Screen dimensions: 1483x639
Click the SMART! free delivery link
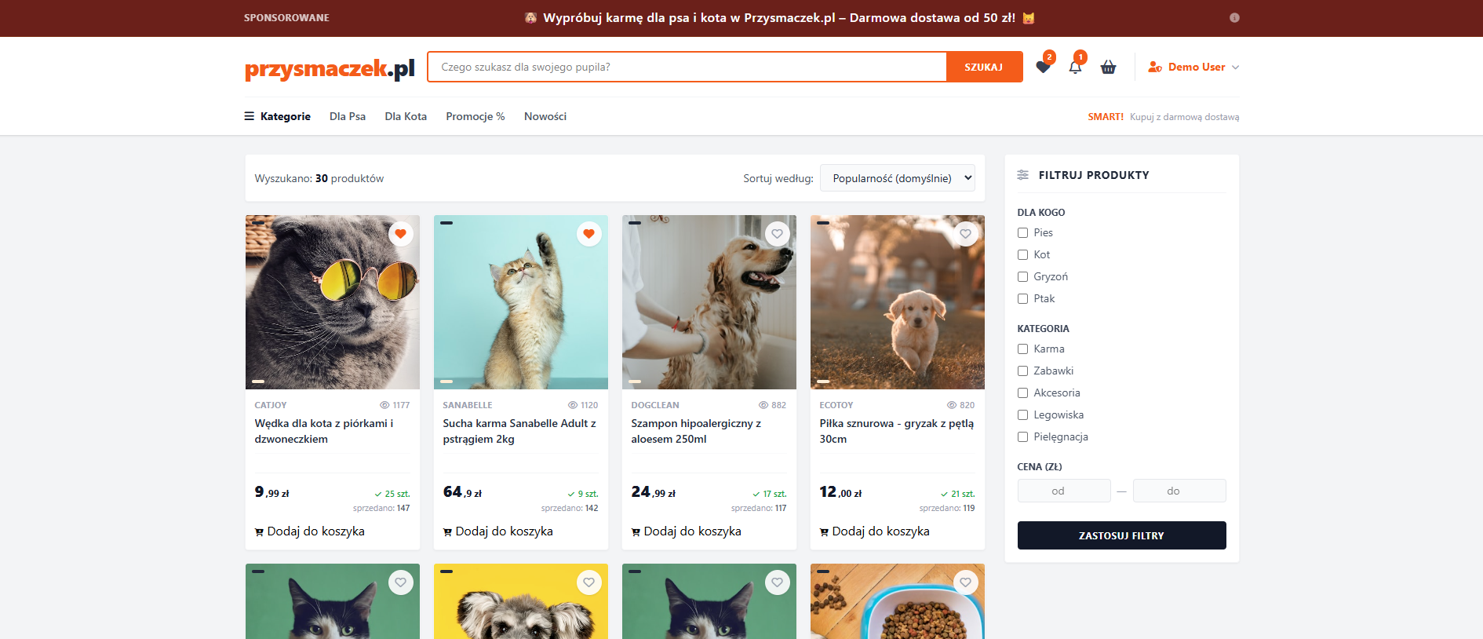tap(1164, 117)
